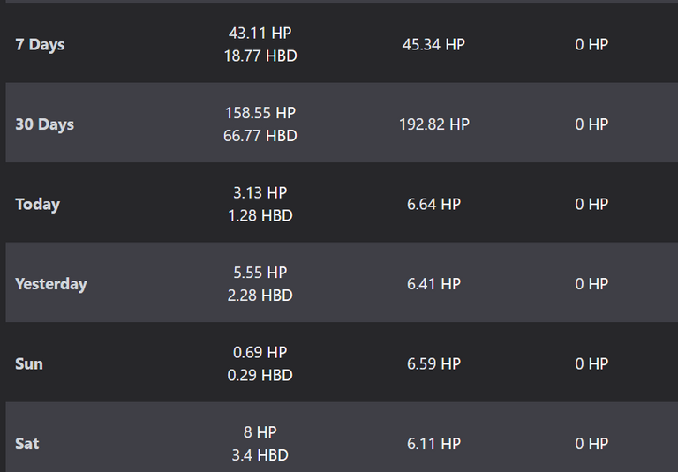Click the 158.55 HP value
The image size is (678, 472).
tap(260, 113)
